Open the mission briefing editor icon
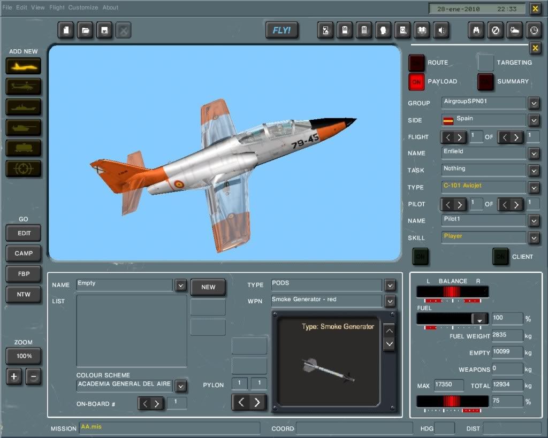The image size is (548, 438). pos(344,30)
